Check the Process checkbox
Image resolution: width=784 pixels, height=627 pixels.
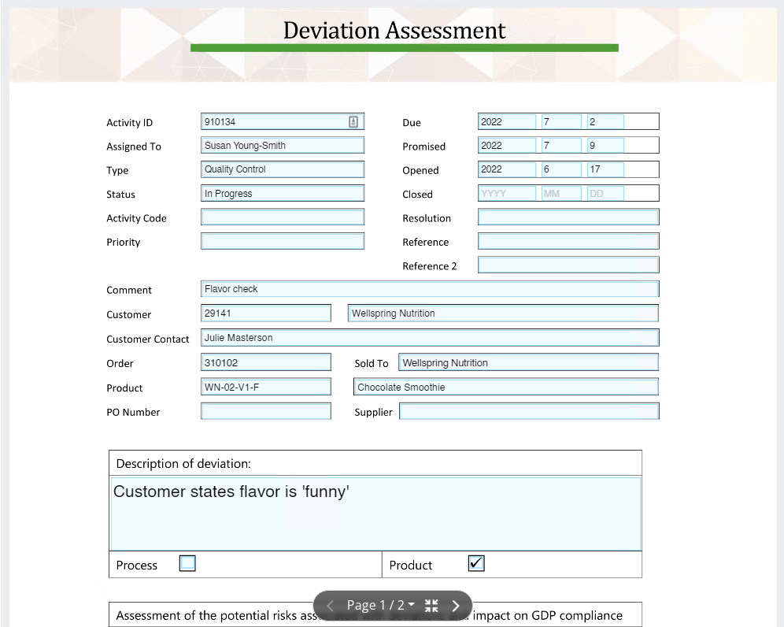coord(187,563)
